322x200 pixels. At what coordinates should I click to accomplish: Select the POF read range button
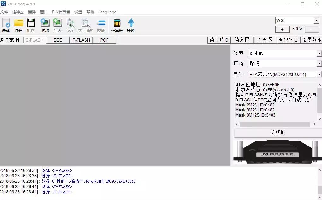point(104,40)
